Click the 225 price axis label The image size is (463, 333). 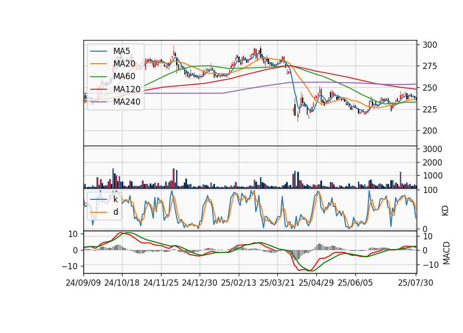(430, 110)
